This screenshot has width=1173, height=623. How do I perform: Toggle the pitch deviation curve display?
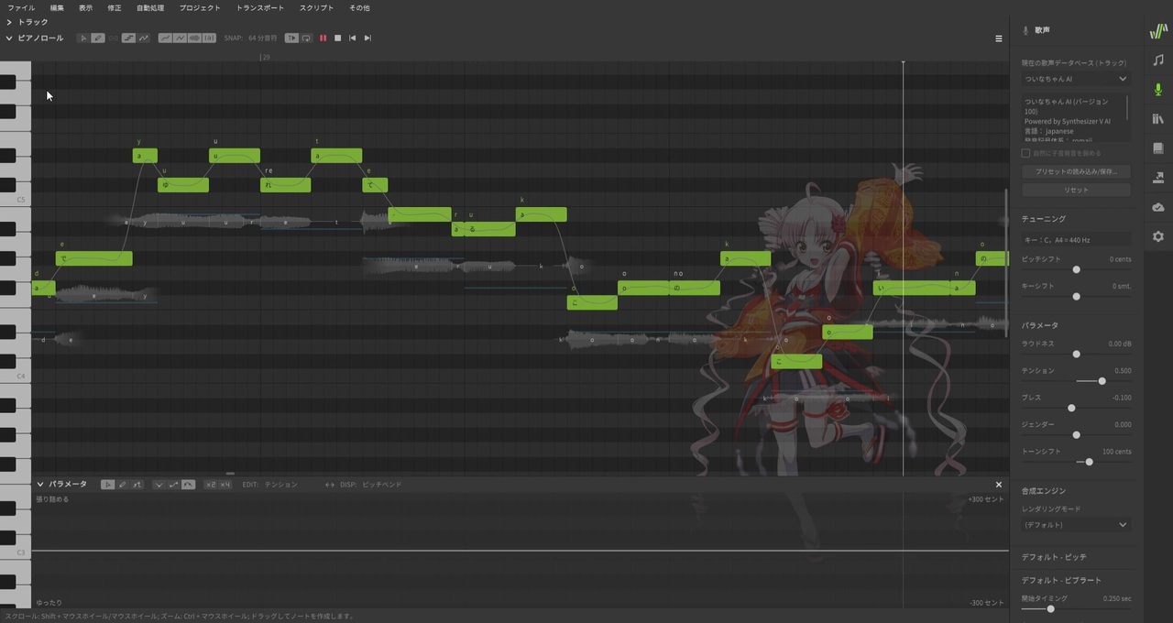coord(180,38)
